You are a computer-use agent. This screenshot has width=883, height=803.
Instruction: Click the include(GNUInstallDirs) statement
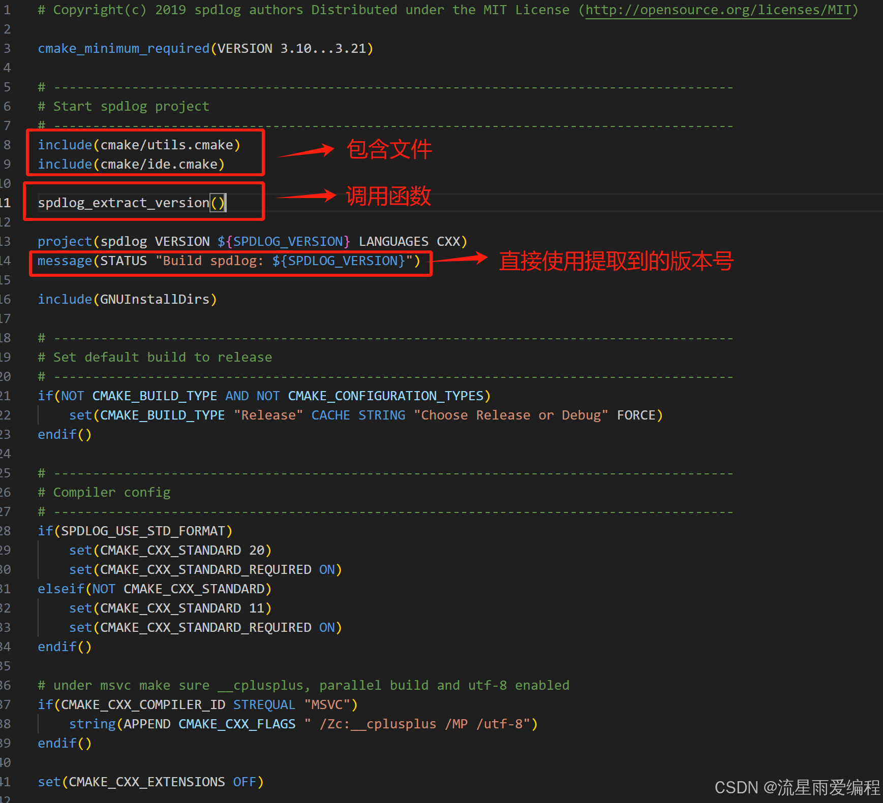pyautogui.click(x=127, y=299)
